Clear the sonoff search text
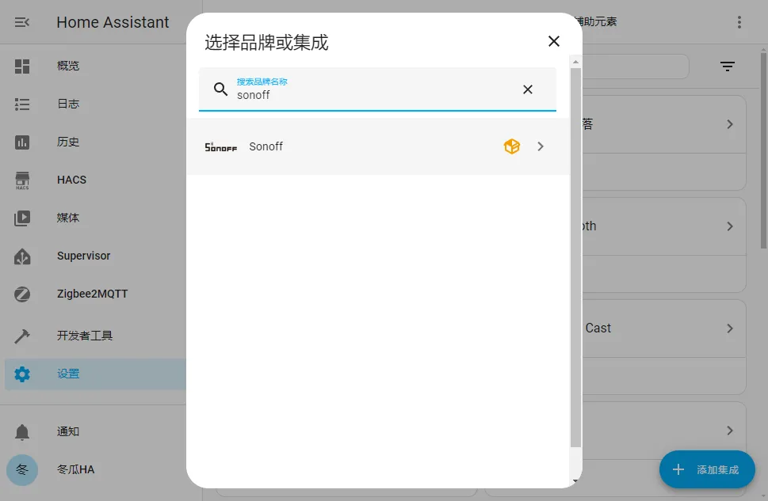Image resolution: width=768 pixels, height=501 pixels. (528, 89)
